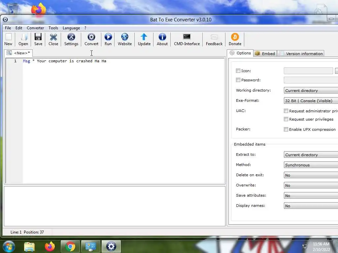Open the Working directory dropdown
Viewport: 338px width, 253px height.
(311, 90)
